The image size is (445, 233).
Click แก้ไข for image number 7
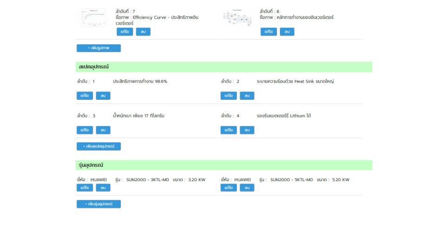click(x=125, y=32)
